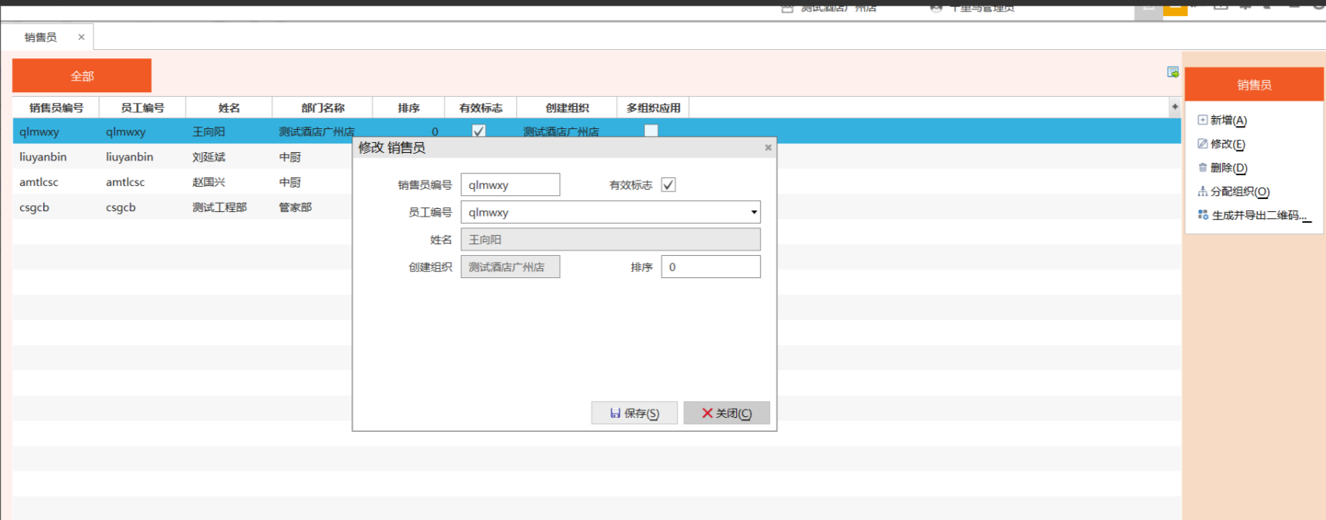This screenshot has width=1326, height=520.
Task: Save changes with the 保存(S) button
Action: [634, 413]
